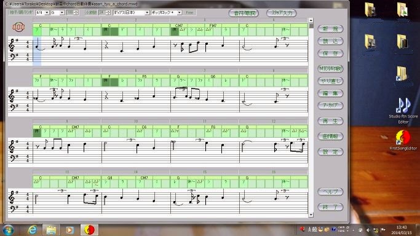Select the CM7 chord in measure 14

pyautogui.click(x=144, y=178)
